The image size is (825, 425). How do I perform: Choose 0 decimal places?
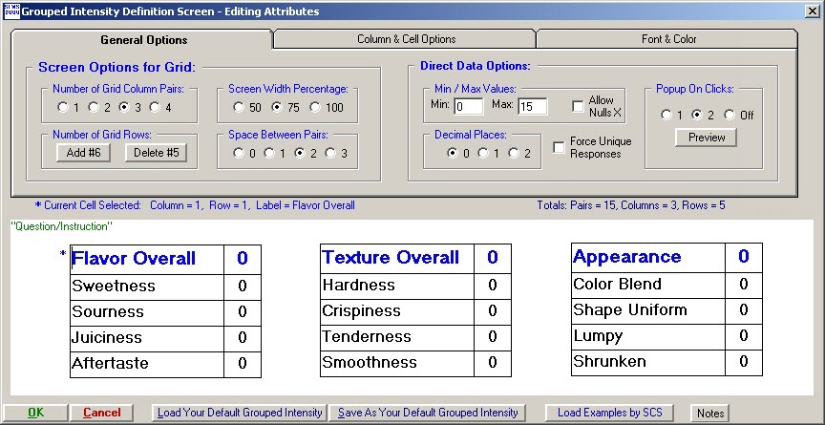coord(452,153)
